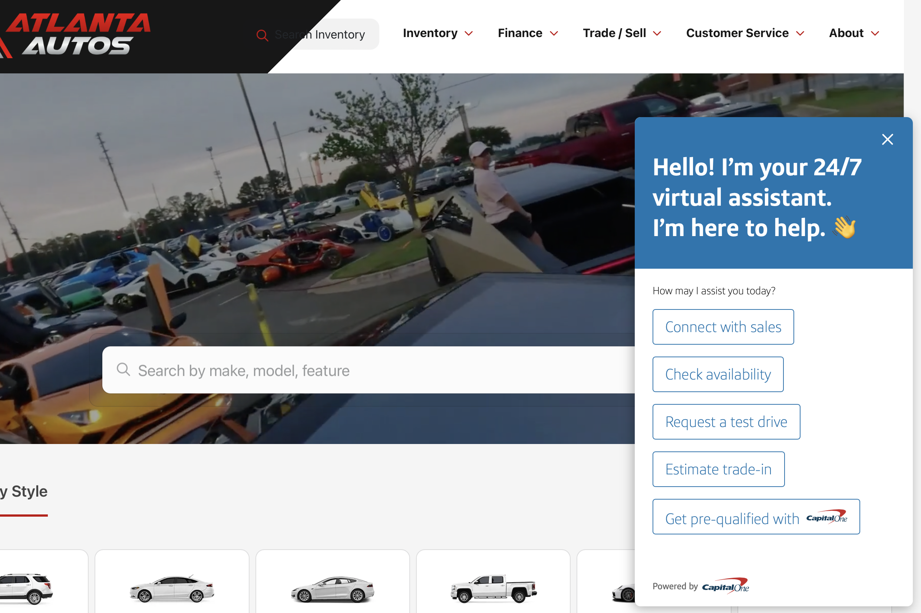Image resolution: width=921 pixels, height=613 pixels.
Task: Click Connect with sales button
Action: point(723,327)
